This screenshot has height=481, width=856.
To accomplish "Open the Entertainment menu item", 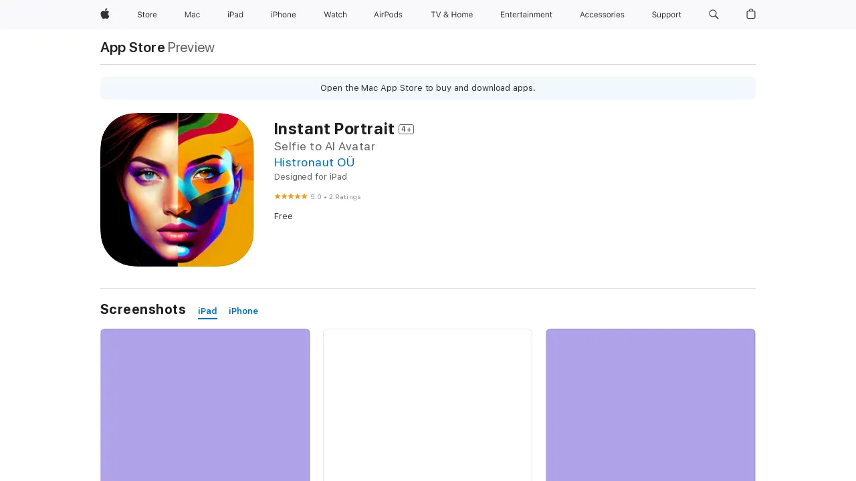I will [526, 15].
